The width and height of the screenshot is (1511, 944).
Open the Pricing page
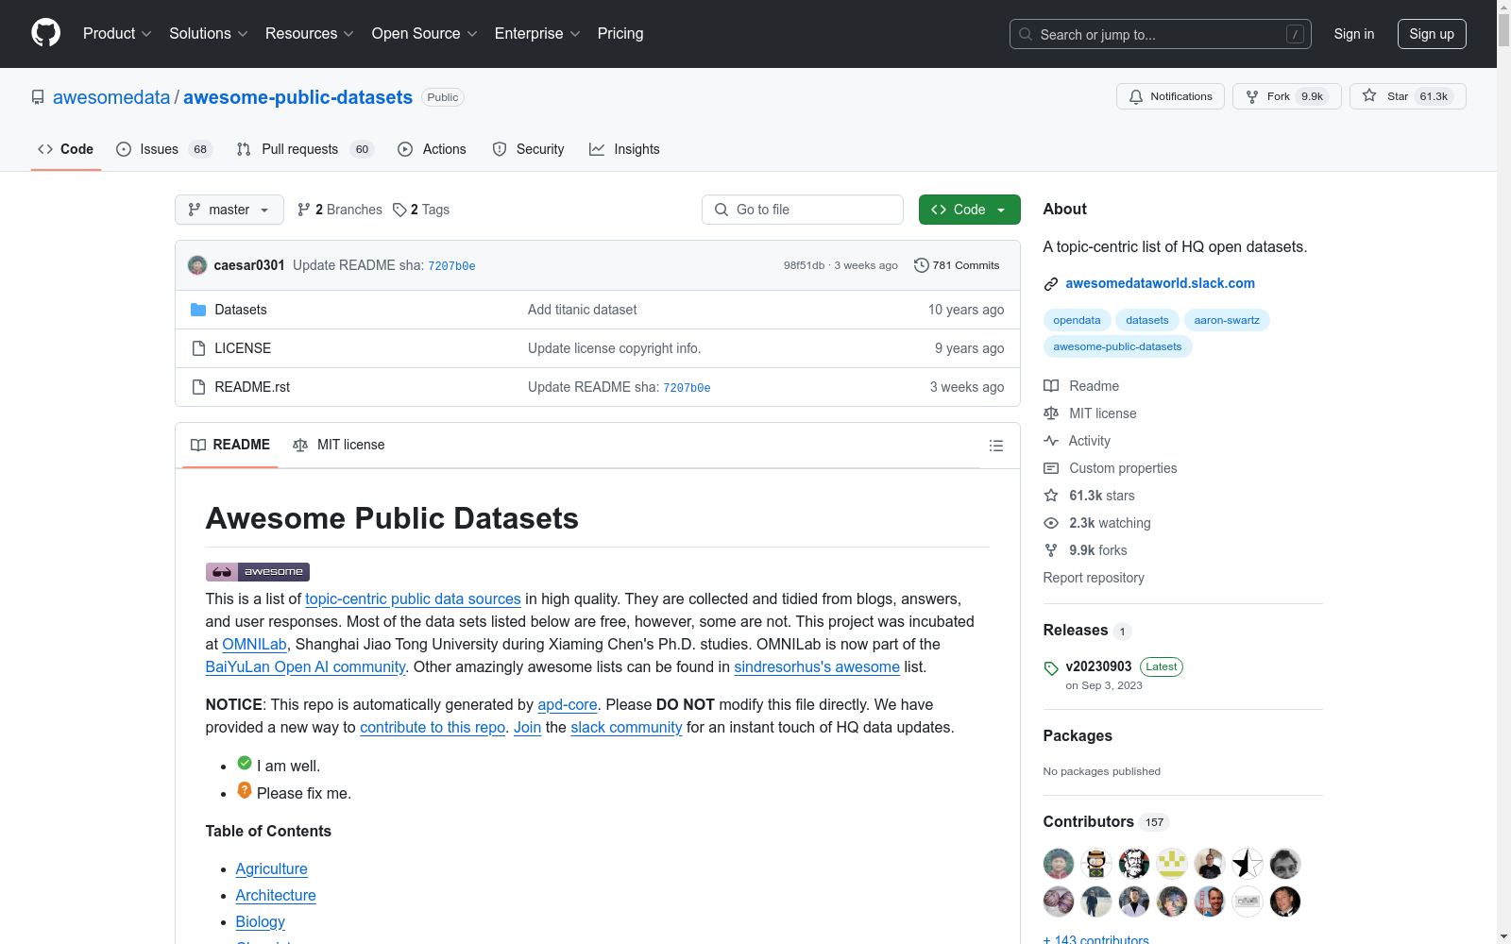(620, 33)
